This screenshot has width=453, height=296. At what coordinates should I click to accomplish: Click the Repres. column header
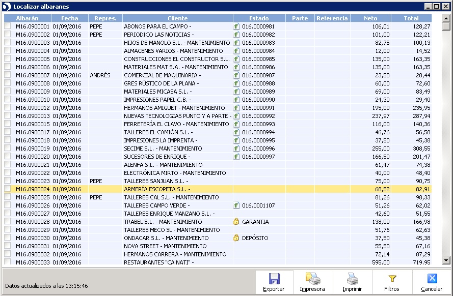105,18
